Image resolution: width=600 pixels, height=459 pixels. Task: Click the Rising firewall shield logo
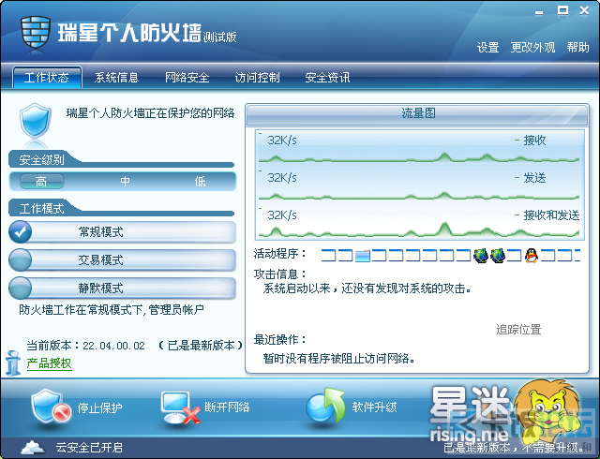pyautogui.click(x=36, y=31)
